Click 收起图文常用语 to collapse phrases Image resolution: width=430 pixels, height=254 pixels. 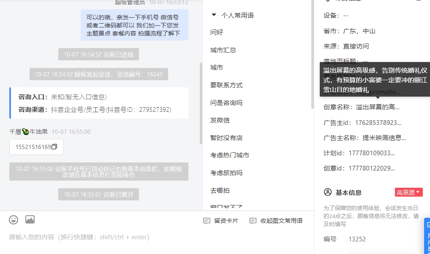coord(276,221)
